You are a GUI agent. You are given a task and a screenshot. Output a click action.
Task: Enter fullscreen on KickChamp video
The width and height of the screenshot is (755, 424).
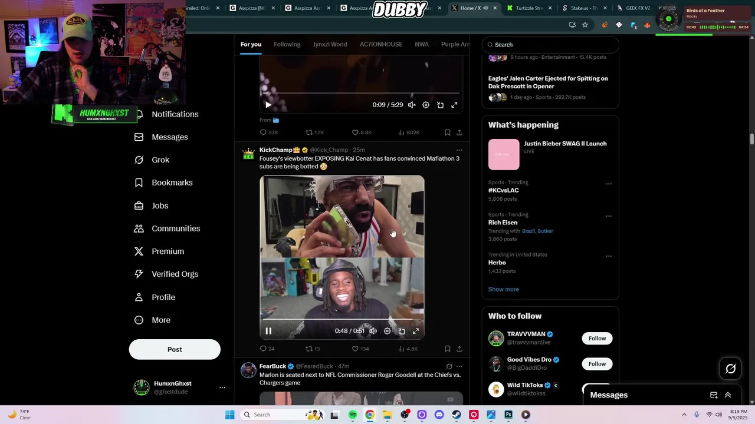[x=416, y=331]
